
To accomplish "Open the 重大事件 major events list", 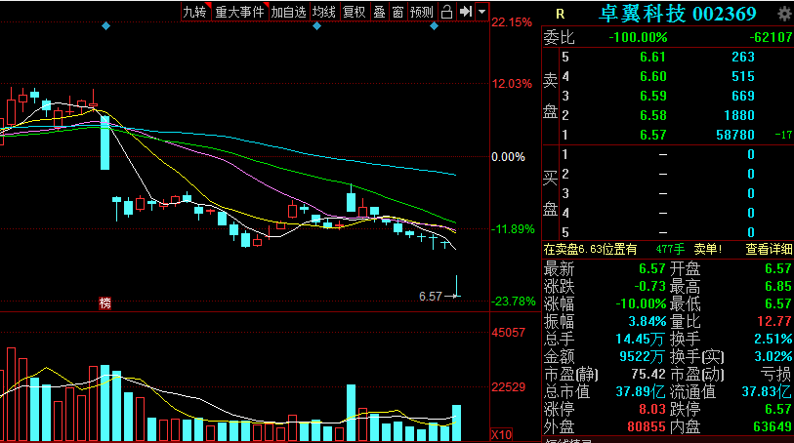I will tap(238, 12).
